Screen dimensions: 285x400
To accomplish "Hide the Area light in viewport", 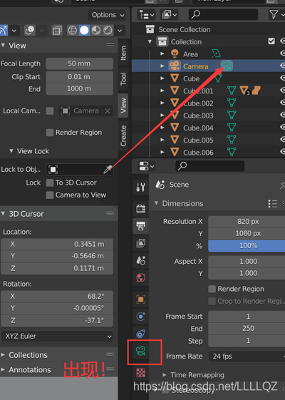I will (x=282, y=53).
